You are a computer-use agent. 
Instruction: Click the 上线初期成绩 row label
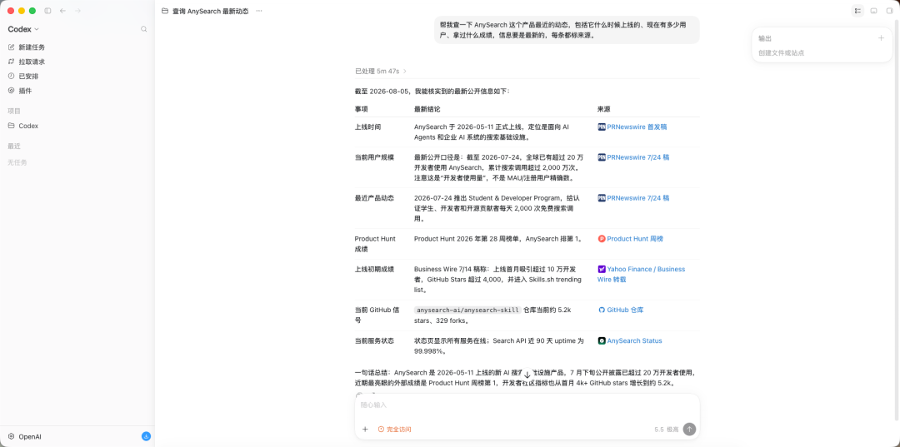374,269
